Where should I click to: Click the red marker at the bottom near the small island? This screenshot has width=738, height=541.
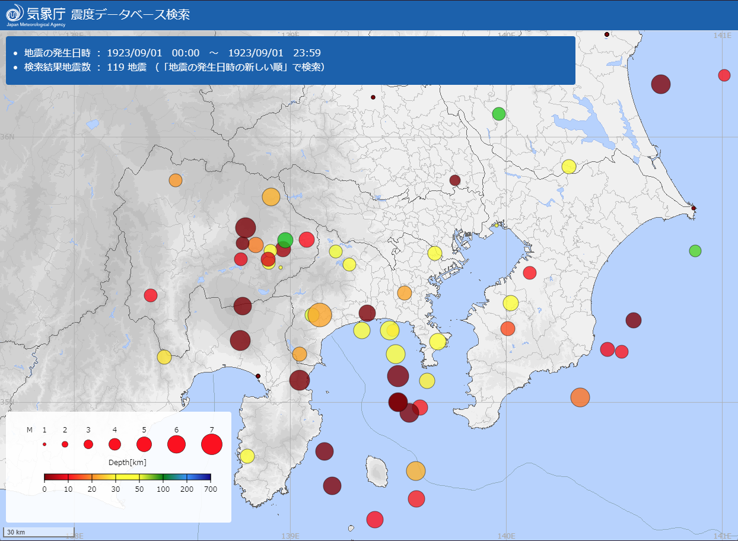[375, 520]
